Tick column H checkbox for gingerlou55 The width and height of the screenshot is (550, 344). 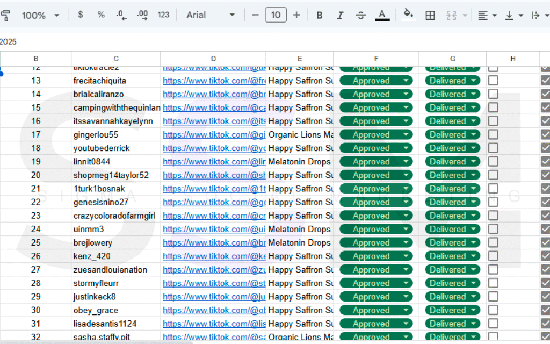click(x=493, y=135)
